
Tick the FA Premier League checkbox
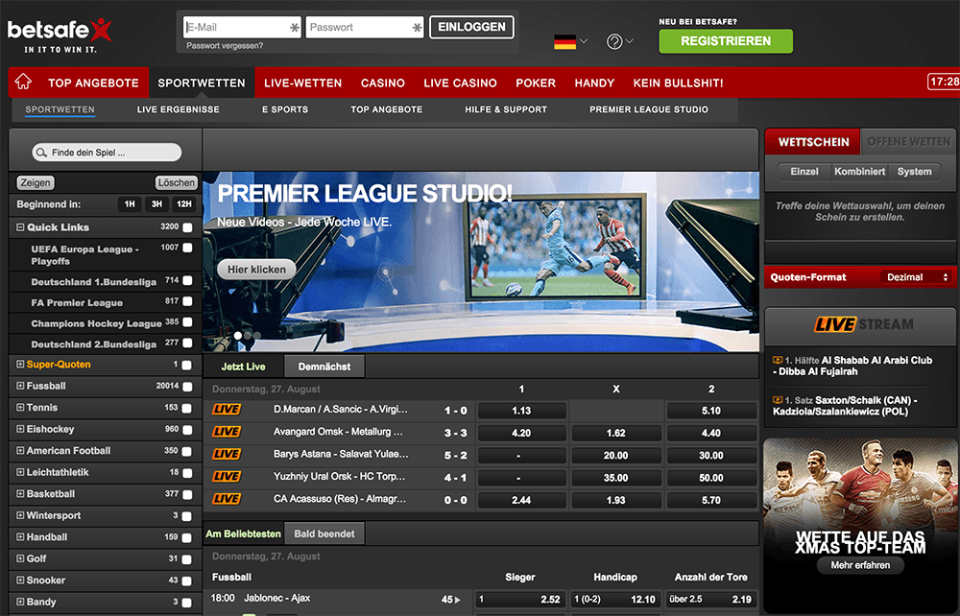pos(187,301)
